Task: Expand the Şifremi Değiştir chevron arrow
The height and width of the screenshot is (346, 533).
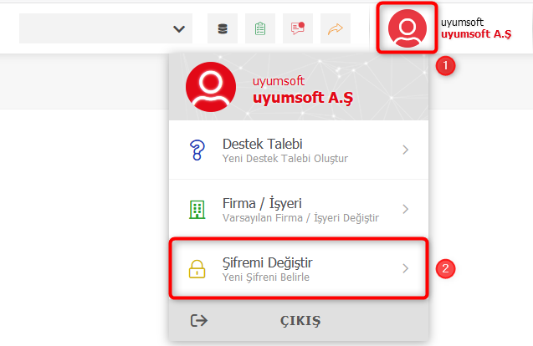Action: point(406,268)
